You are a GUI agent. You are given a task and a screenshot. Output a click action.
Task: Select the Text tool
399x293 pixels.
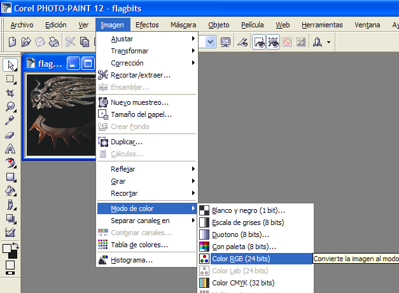[x=10, y=149]
